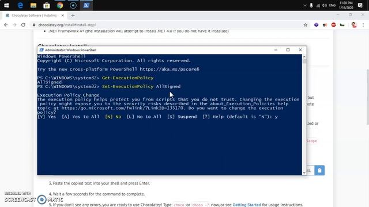Image resolution: width=369 pixels, height=207 pixels.
Task: Restore down the Chrome window
Action: (351, 15)
